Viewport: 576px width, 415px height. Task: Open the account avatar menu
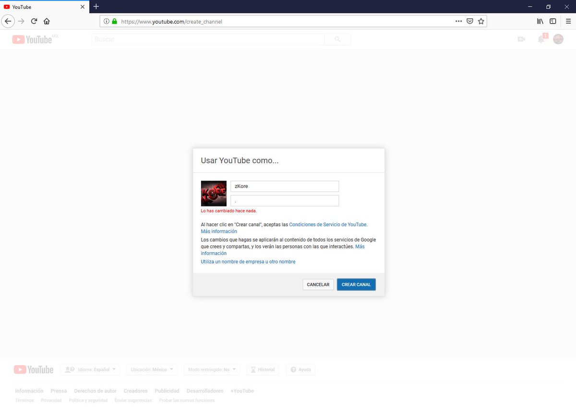(558, 39)
